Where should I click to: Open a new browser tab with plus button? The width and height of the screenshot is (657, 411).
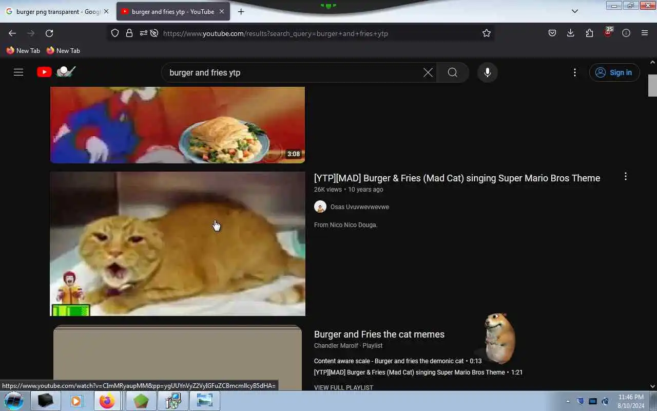click(x=241, y=11)
